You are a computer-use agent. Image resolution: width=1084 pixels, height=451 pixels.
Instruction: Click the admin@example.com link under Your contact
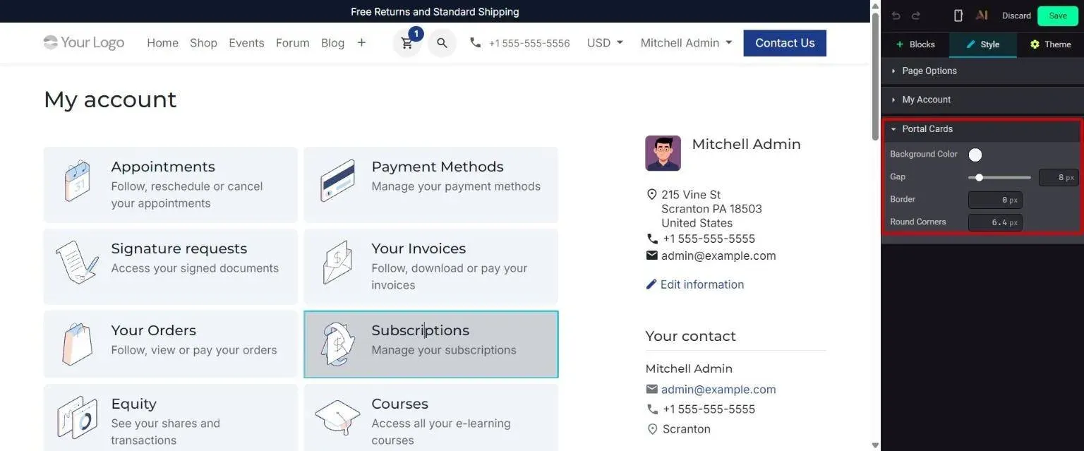tap(718, 390)
